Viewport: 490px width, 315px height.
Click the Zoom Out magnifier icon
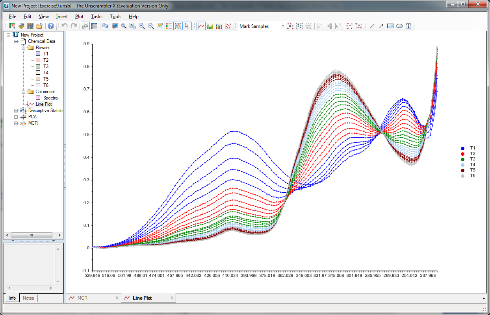[151, 26]
